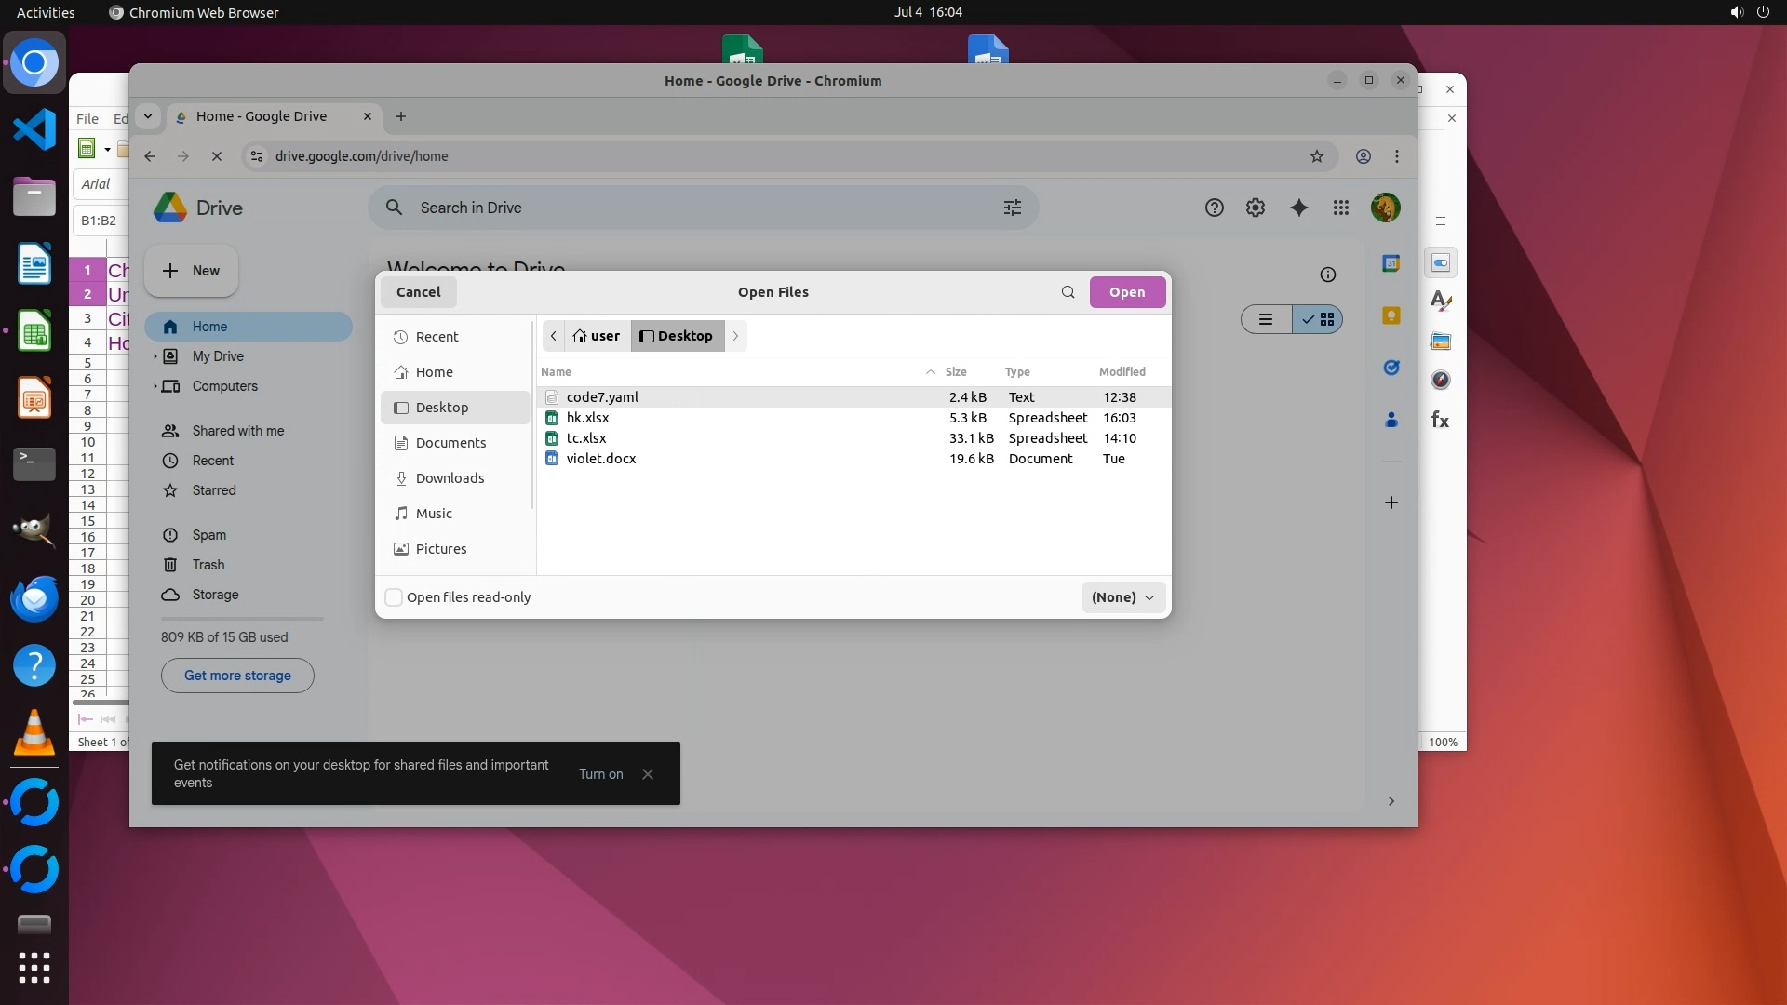Click the Gemini sparkle icon
The width and height of the screenshot is (1787, 1005).
(1298, 208)
